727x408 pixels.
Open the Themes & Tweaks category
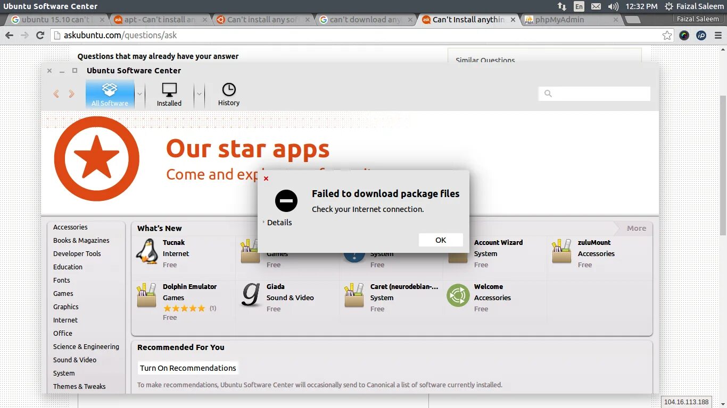tap(79, 386)
